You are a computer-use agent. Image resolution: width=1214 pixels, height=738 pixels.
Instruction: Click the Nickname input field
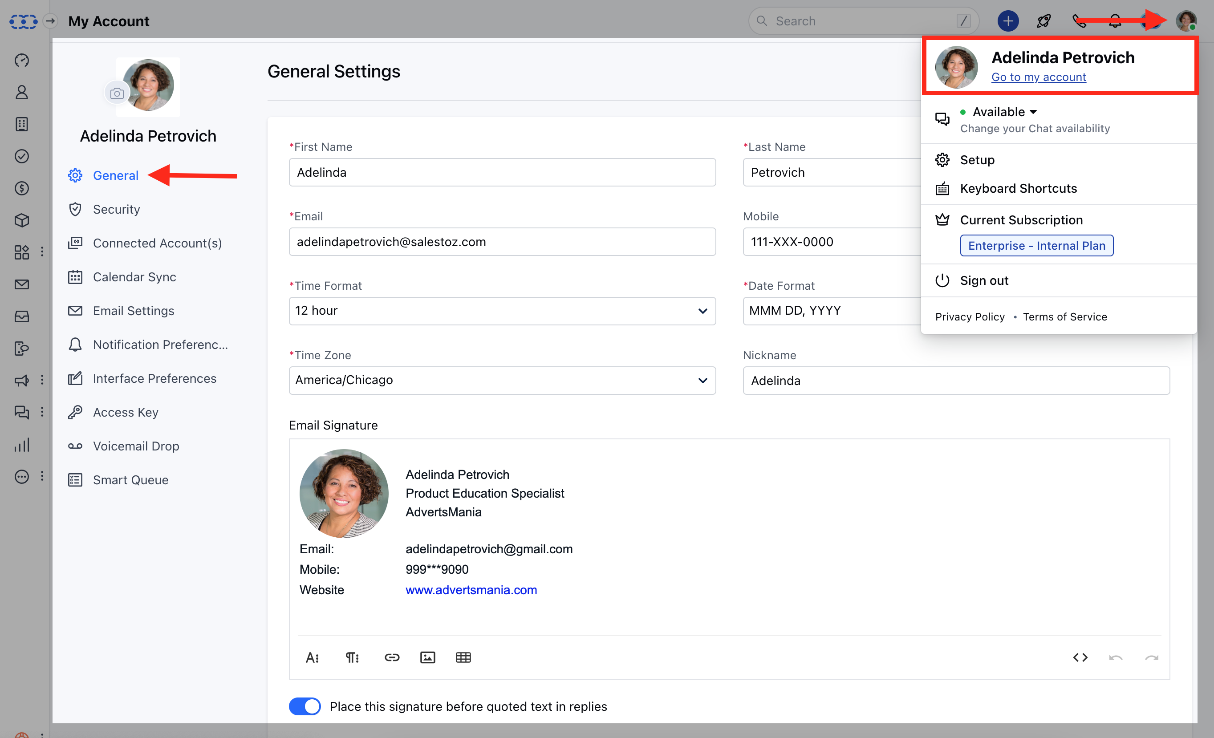pyautogui.click(x=956, y=380)
